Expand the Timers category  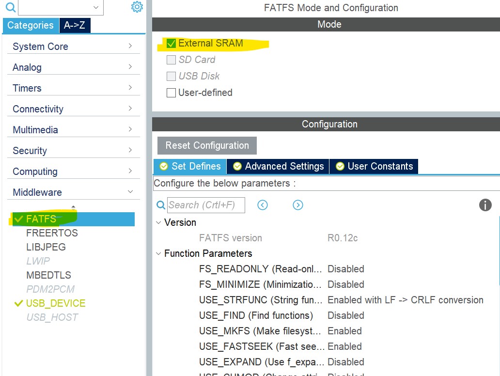[73, 88]
